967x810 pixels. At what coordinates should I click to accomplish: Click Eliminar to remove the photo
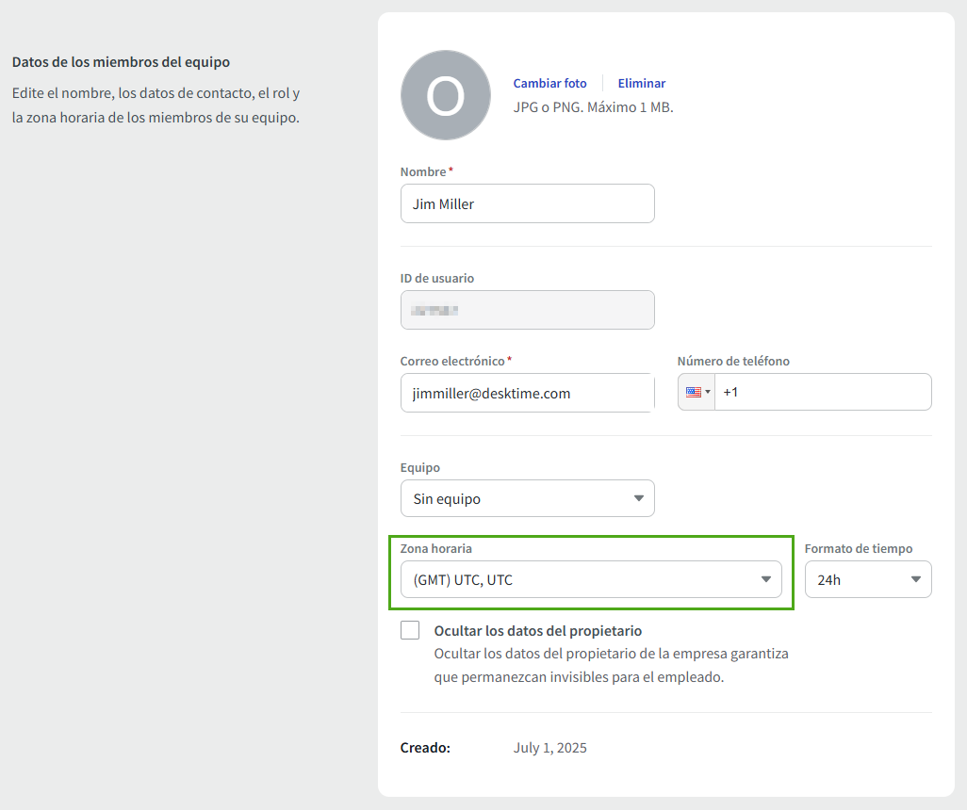[x=642, y=83]
